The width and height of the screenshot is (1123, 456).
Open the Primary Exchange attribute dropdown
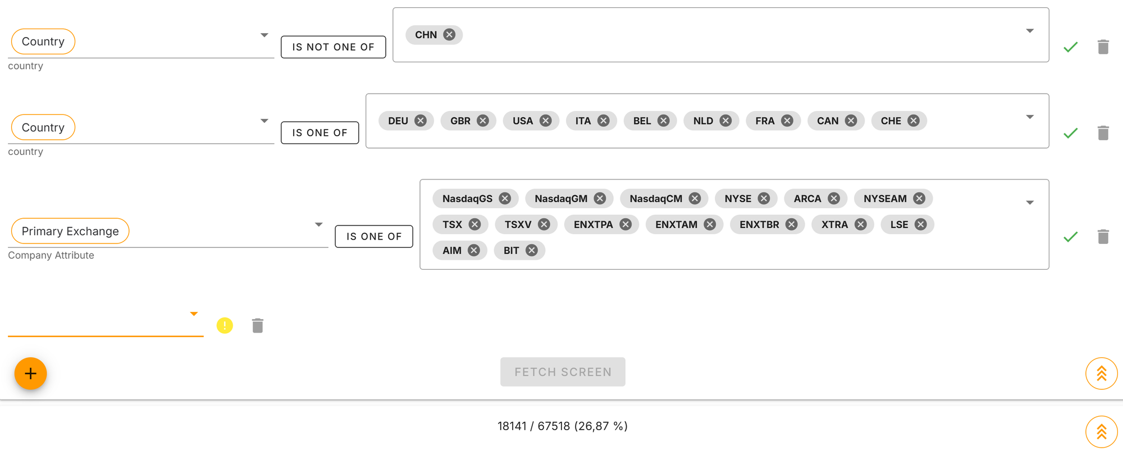[x=318, y=225]
